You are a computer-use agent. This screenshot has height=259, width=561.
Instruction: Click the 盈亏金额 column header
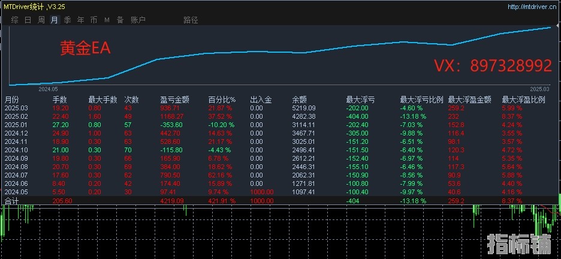(x=175, y=100)
